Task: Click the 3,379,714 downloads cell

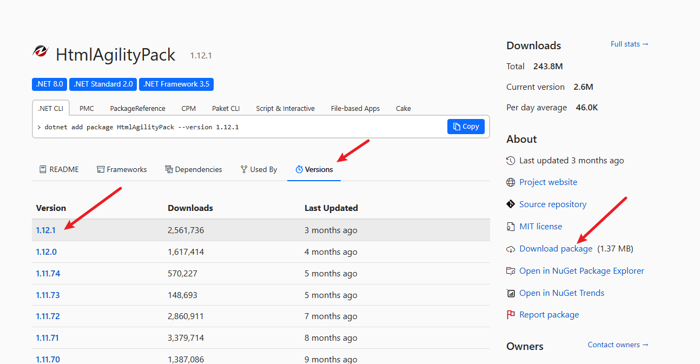Action: 186,338
